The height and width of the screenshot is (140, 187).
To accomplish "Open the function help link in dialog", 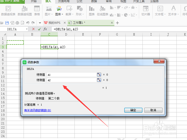I will click(x=38, y=110).
